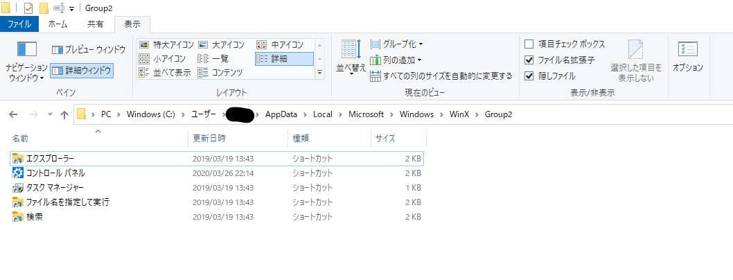Click the quick access new folder icon
The width and height of the screenshot is (733, 280).
point(44,8)
